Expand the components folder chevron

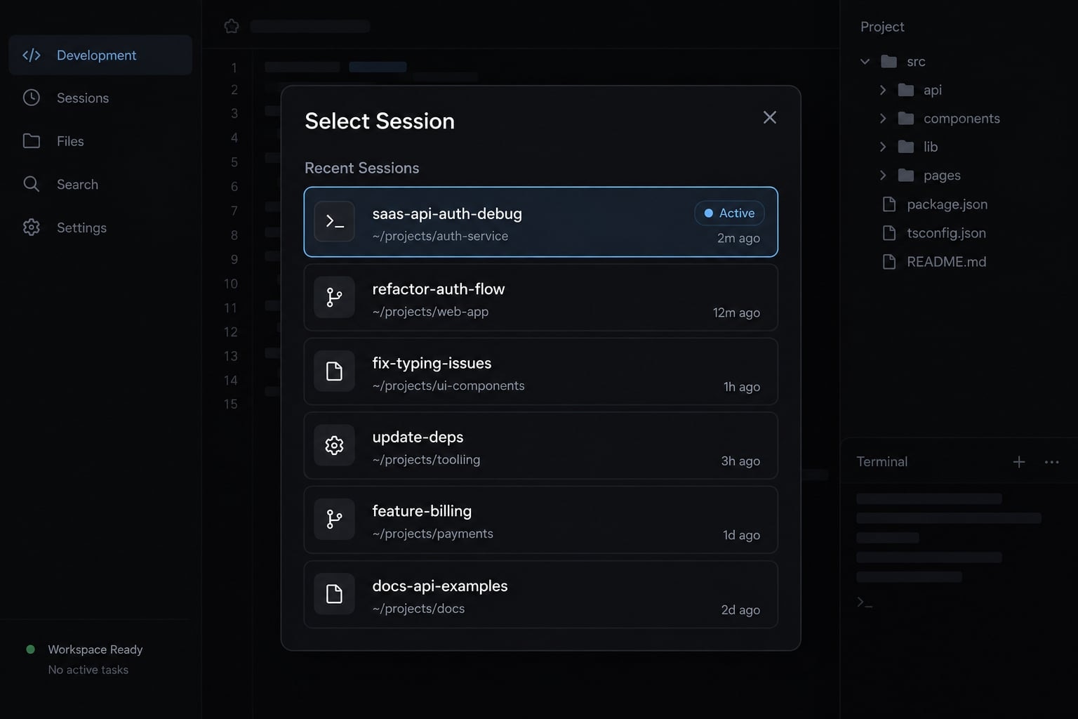883,119
